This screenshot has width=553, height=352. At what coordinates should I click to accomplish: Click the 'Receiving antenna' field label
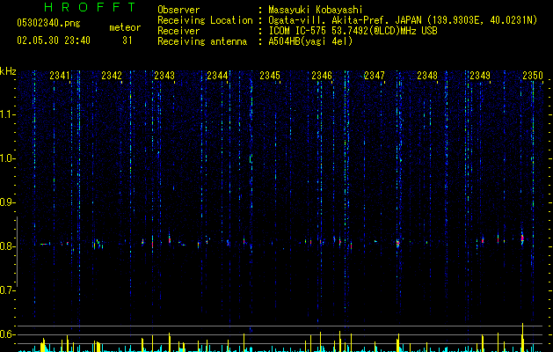click(202, 41)
